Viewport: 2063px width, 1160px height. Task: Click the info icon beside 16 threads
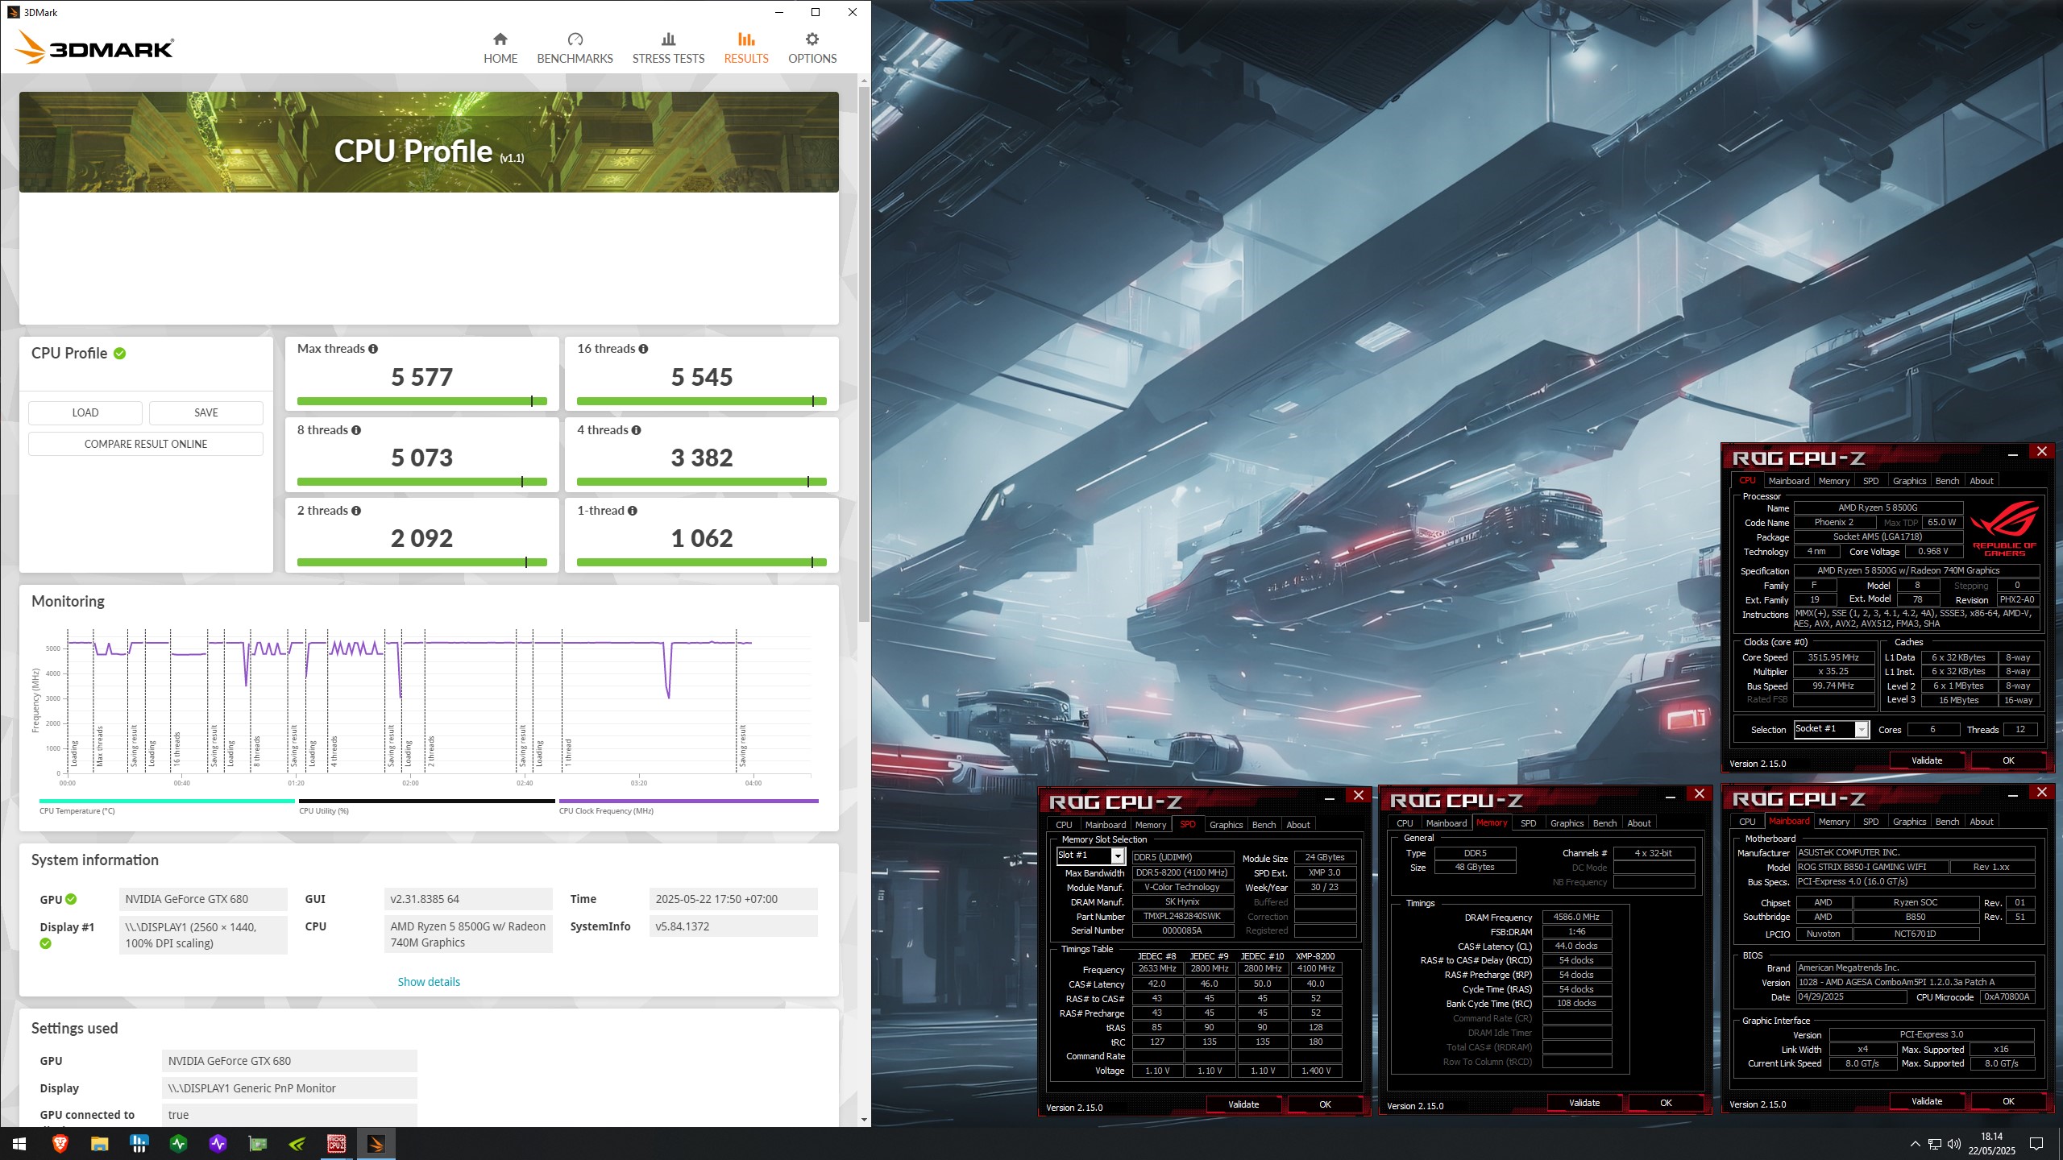click(x=643, y=349)
